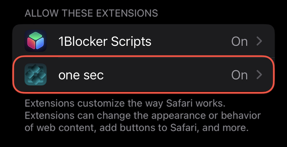Select the 'one sec' name label

pos(81,75)
